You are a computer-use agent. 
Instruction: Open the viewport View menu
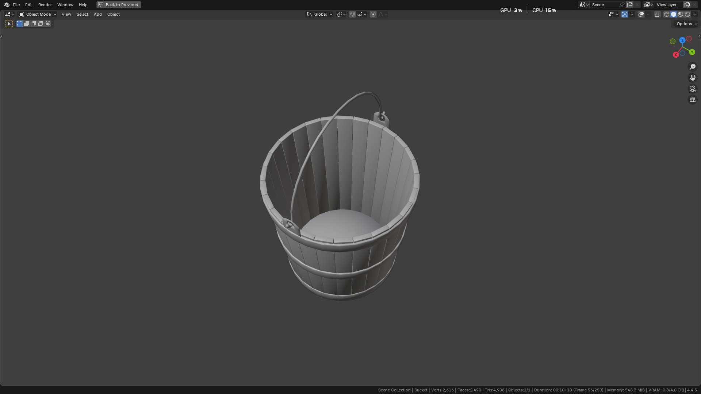[x=66, y=14]
